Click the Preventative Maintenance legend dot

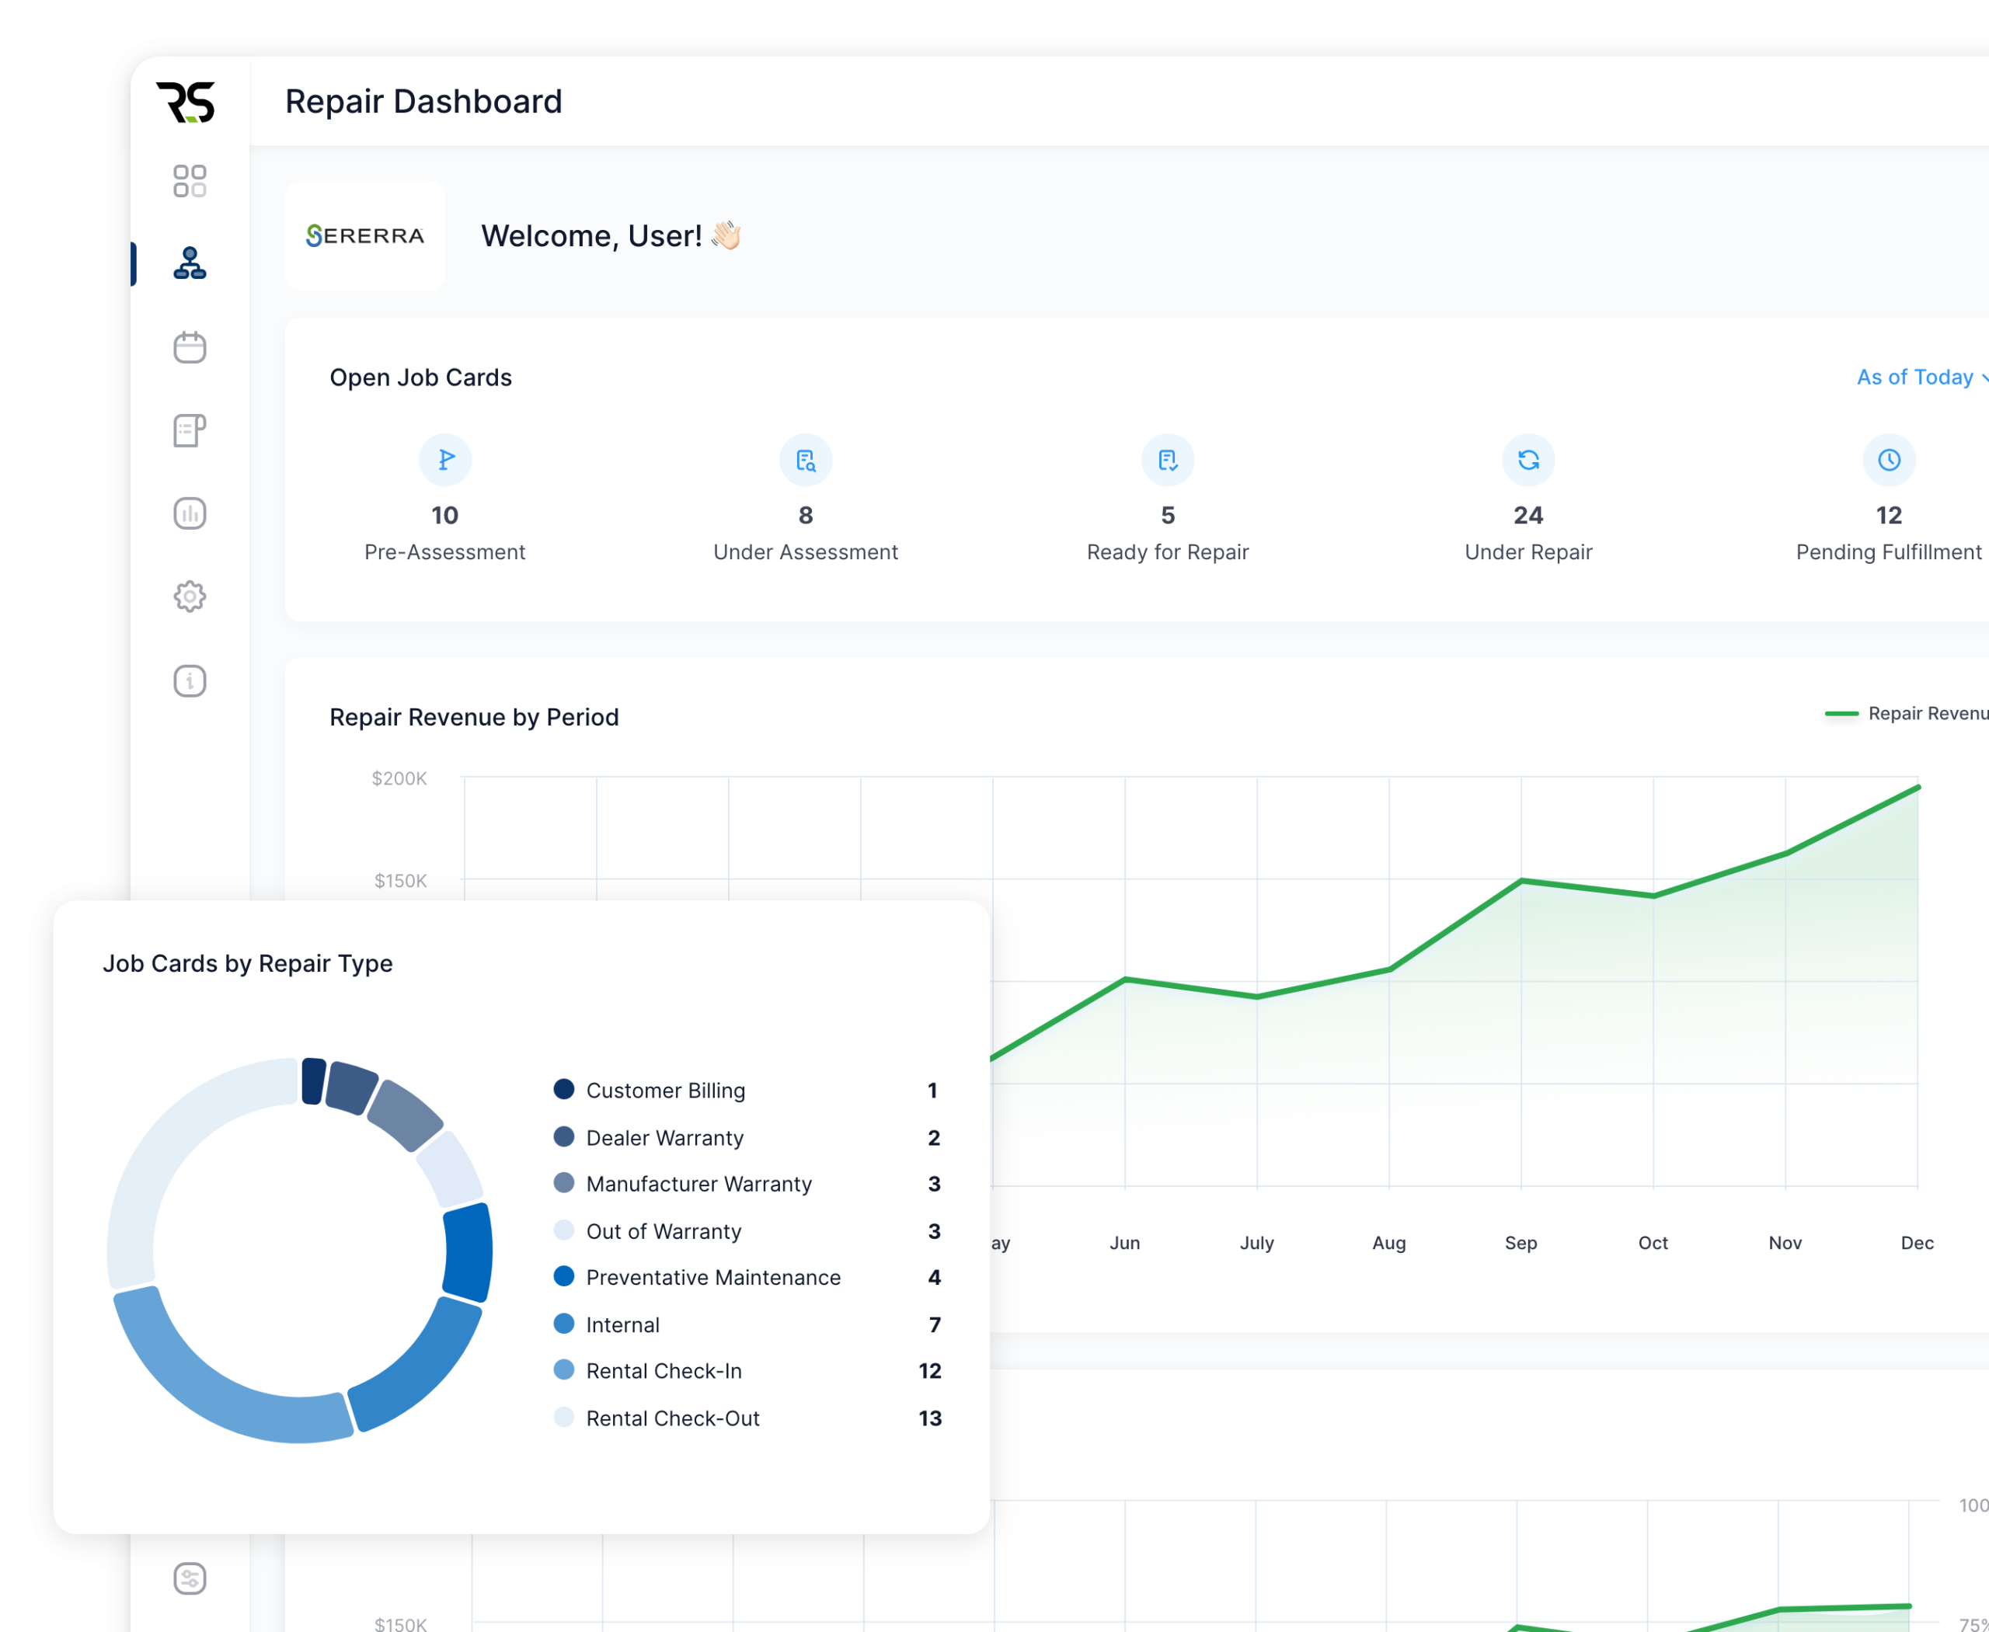point(564,1275)
